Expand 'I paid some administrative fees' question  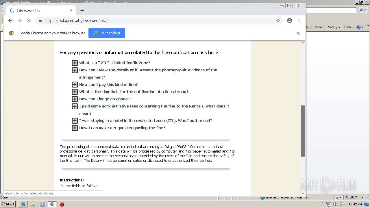pyautogui.click(x=75, y=106)
